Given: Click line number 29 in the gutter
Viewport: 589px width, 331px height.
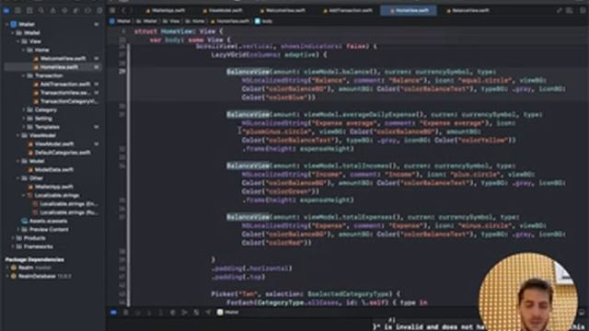Looking at the screenshot, I should click(x=122, y=72).
